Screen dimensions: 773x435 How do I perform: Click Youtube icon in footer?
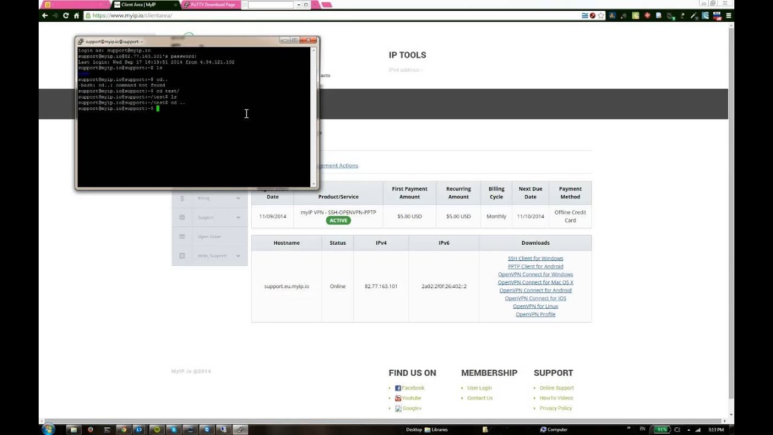point(398,398)
